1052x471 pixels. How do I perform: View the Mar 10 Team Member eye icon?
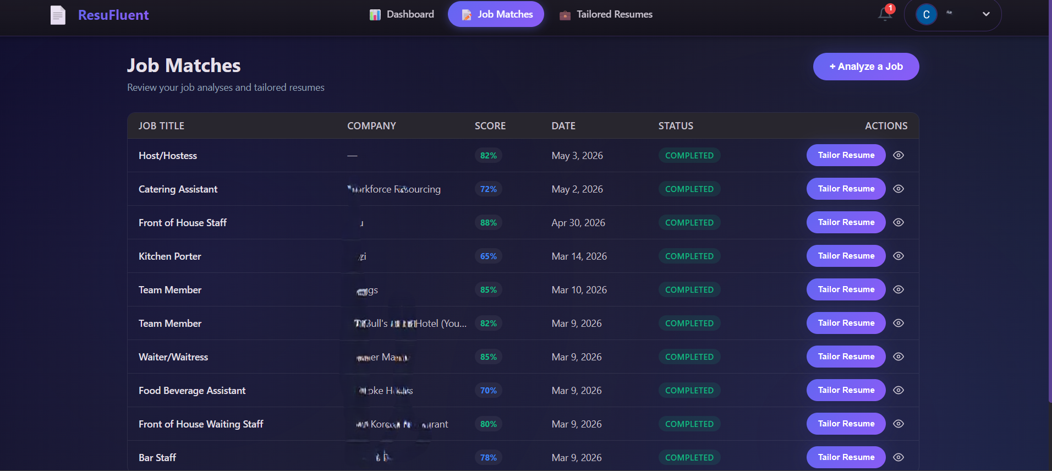[898, 289]
